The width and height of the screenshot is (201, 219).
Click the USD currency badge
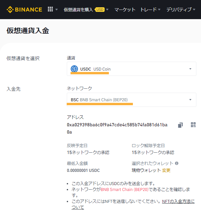(x=100, y=10)
